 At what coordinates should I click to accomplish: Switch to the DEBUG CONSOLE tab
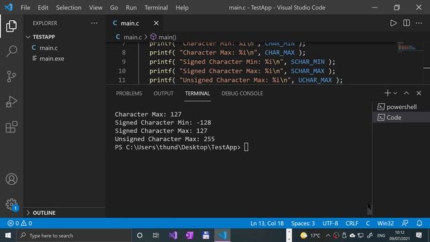point(242,93)
